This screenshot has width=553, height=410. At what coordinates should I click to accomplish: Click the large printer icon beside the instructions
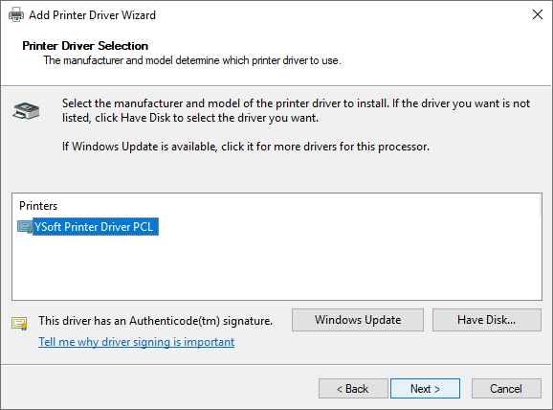[x=26, y=111]
